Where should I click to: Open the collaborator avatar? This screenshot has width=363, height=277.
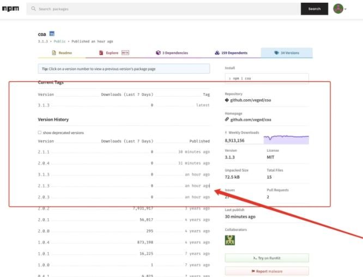(x=230, y=240)
